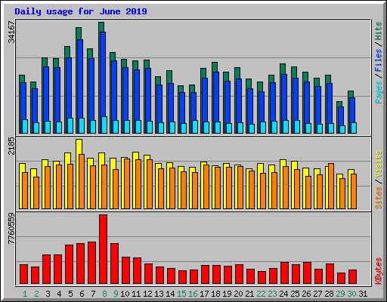Click the orange Sites legend label

[x=379, y=198]
